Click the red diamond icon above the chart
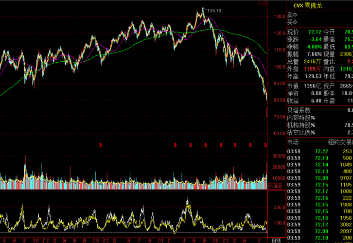This screenshot has width=353, height=243. click(259, 3)
